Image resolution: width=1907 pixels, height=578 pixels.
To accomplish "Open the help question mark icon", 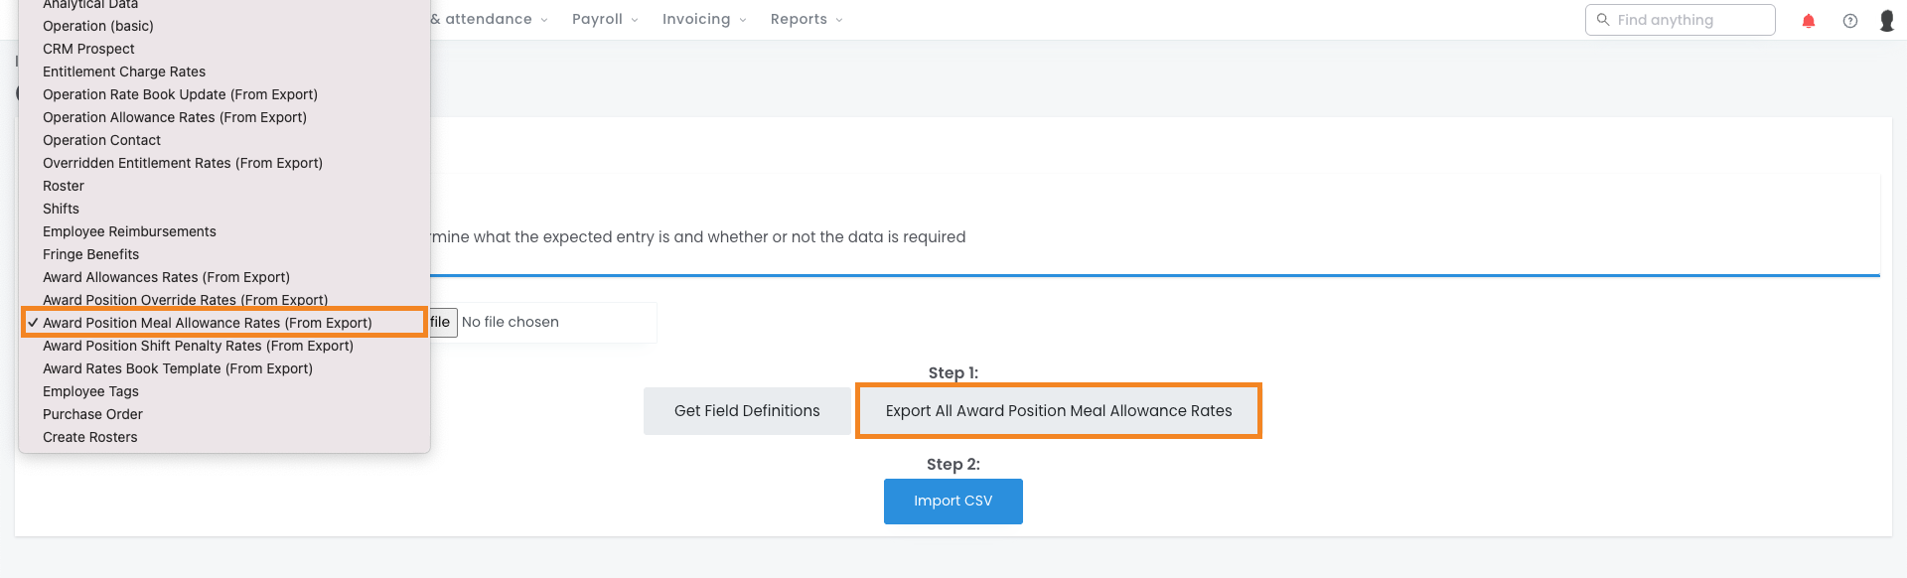I will (1849, 21).
